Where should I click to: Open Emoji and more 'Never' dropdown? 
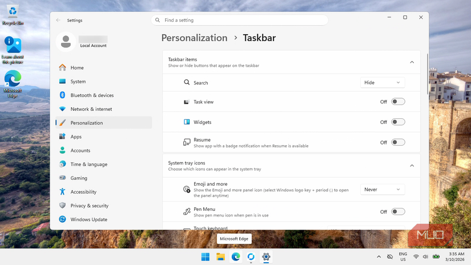coord(383,189)
